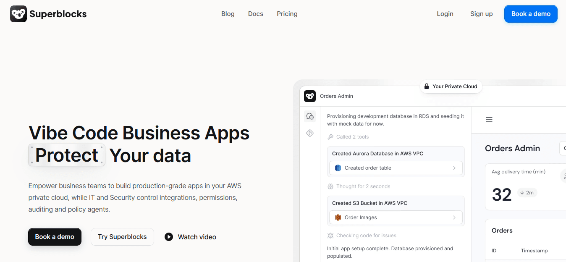Screen dimensions: 566x262
Task: Click 'Created S3 Bucket in AWS VPC' title
Action: 369,203
